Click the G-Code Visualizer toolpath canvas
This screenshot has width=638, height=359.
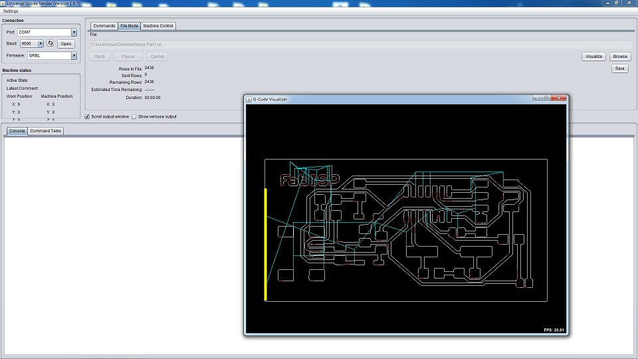tap(406, 219)
